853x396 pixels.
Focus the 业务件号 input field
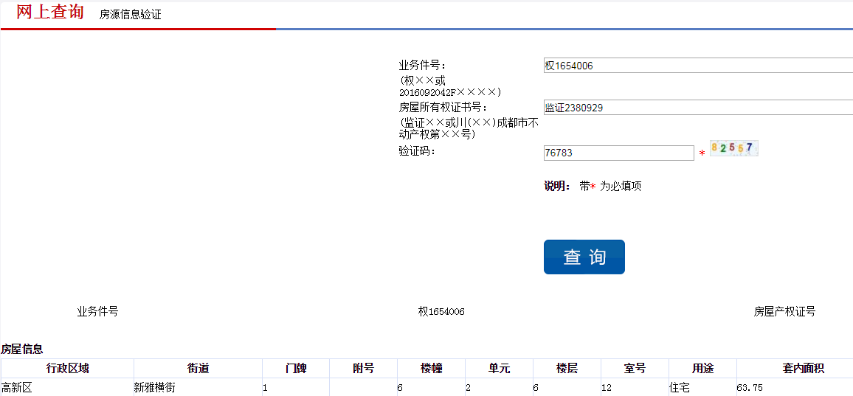pyautogui.click(x=697, y=66)
